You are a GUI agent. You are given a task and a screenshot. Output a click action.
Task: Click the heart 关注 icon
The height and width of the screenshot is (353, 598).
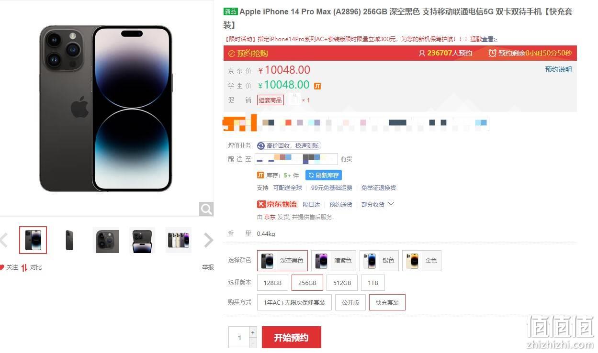[2, 267]
